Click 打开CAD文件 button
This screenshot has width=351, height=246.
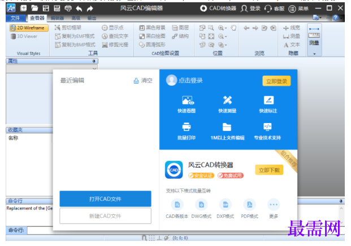[x=105, y=199]
